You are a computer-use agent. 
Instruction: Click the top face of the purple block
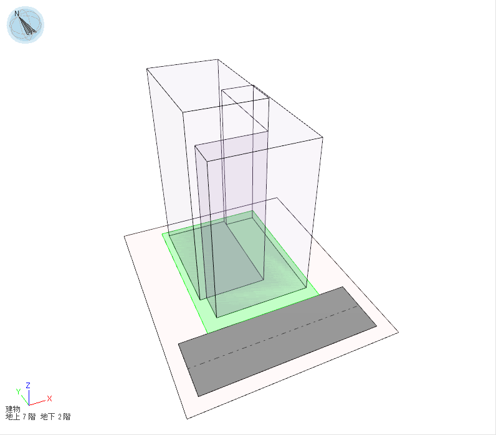coord(231,145)
